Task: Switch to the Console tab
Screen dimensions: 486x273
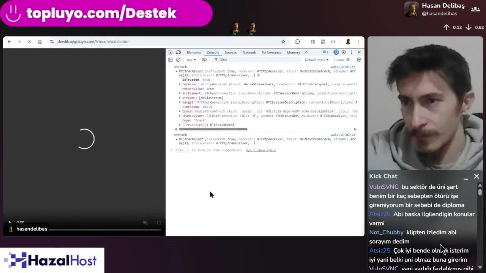Action: [213, 53]
